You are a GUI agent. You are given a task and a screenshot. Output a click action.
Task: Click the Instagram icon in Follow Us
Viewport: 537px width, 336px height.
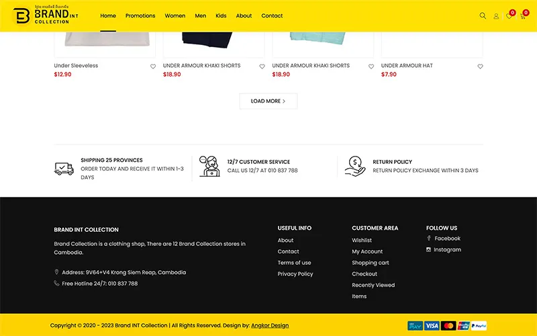(x=428, y=249)
